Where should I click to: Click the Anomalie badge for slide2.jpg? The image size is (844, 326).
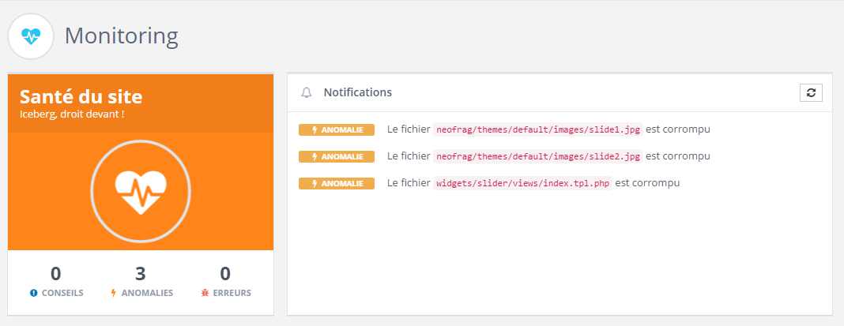coord(336,156)
